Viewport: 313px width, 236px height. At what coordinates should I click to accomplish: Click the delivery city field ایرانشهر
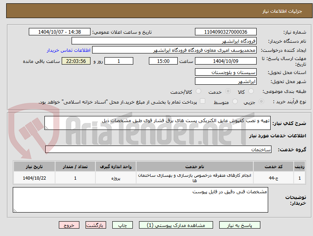point(225,81)
